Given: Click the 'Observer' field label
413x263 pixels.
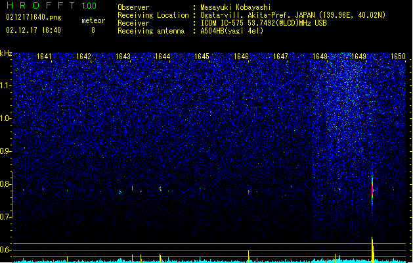Looking at the screenshot, I should click(133, 7).
